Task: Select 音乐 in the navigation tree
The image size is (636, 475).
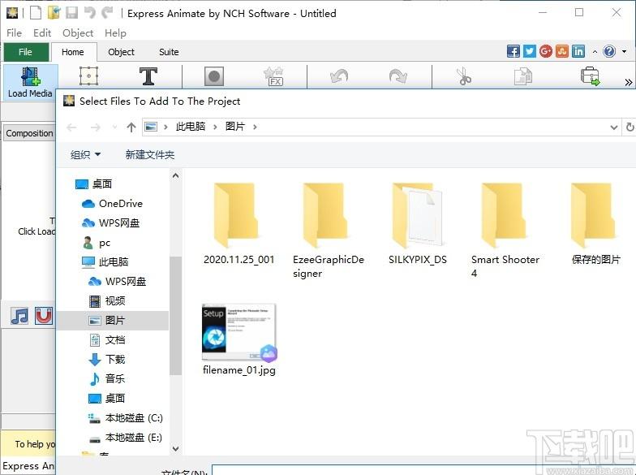Action: tap(107, 378)
